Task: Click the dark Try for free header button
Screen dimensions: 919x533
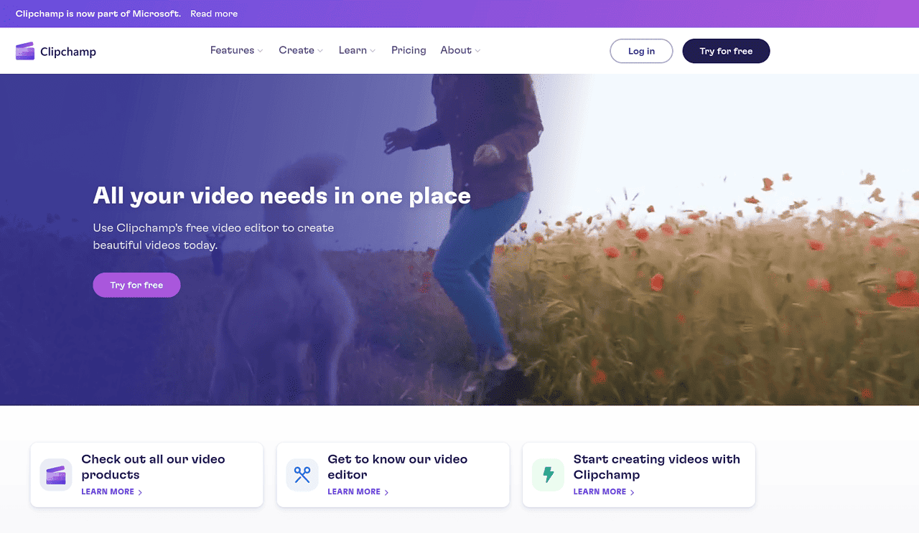Action: coord(726,51)
